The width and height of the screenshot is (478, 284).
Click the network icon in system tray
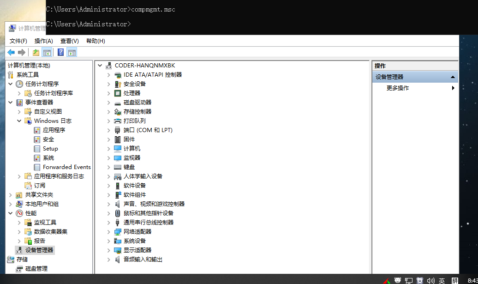pos(408,280)
